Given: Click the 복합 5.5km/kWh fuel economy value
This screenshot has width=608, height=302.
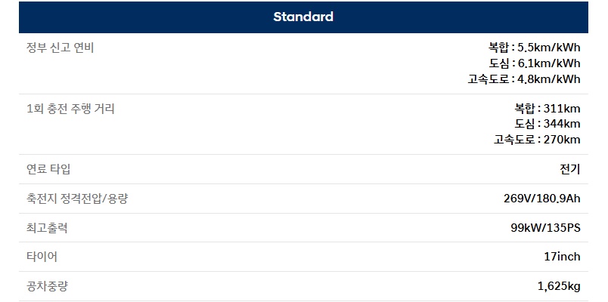Looking at the screenshot, I should click(534, 47).
